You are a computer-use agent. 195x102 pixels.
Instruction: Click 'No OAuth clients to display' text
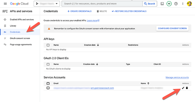click(x=58, y=69)
